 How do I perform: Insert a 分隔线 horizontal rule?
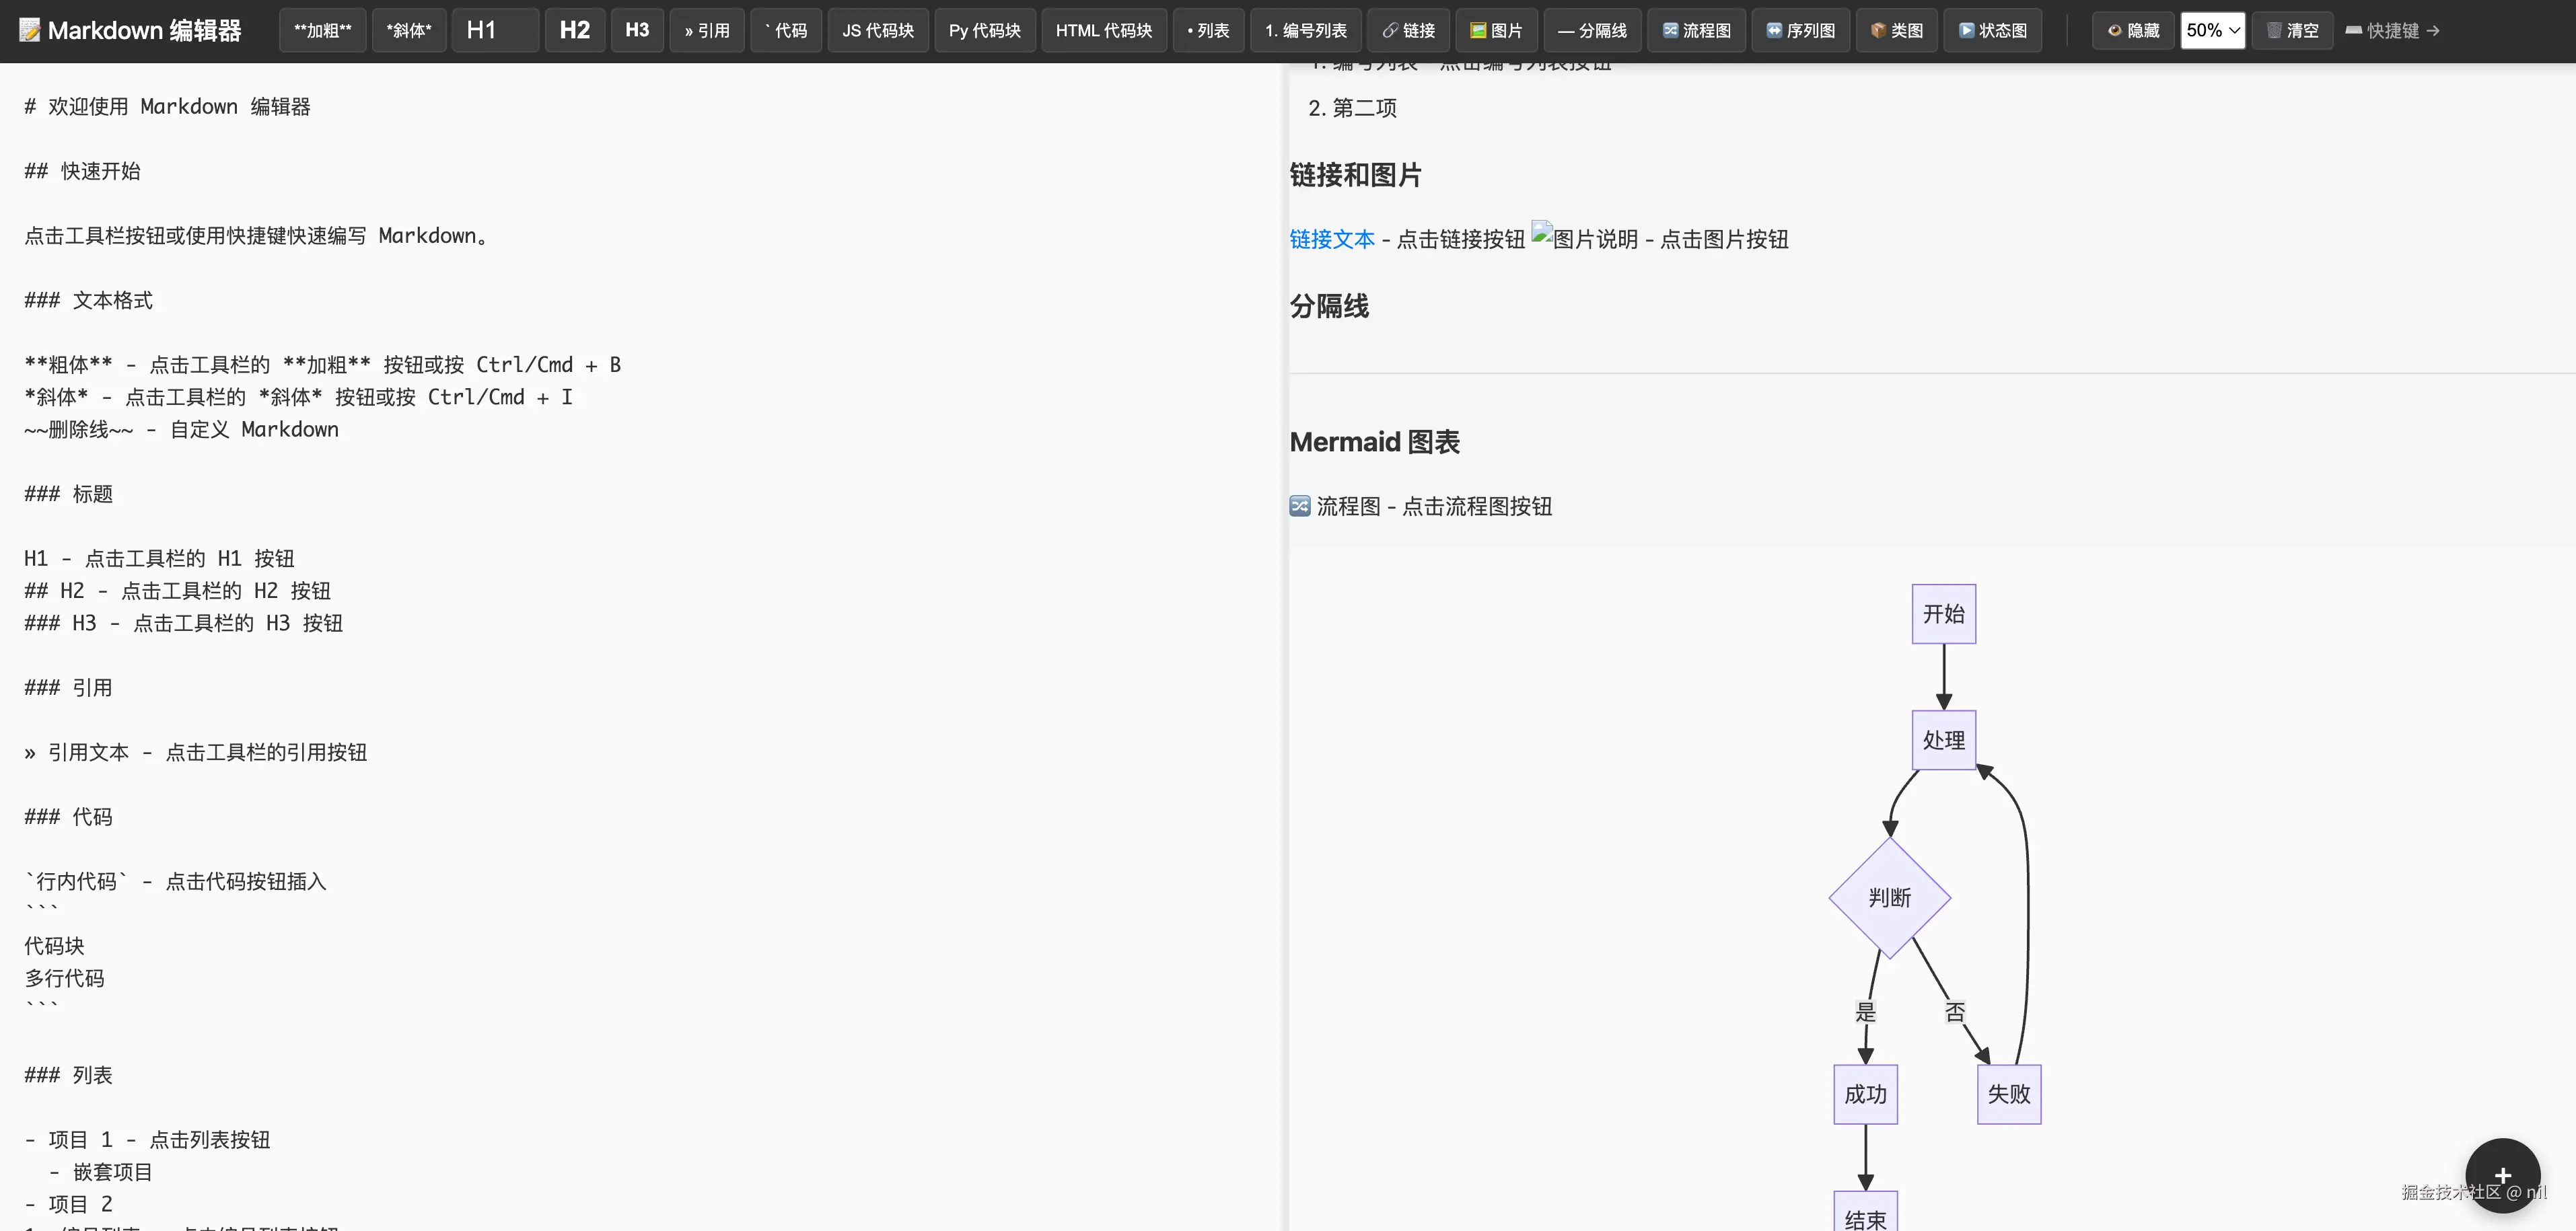tap(1592, 30)
